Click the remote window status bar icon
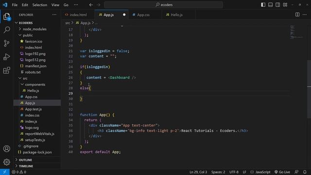 coord(4,172)
